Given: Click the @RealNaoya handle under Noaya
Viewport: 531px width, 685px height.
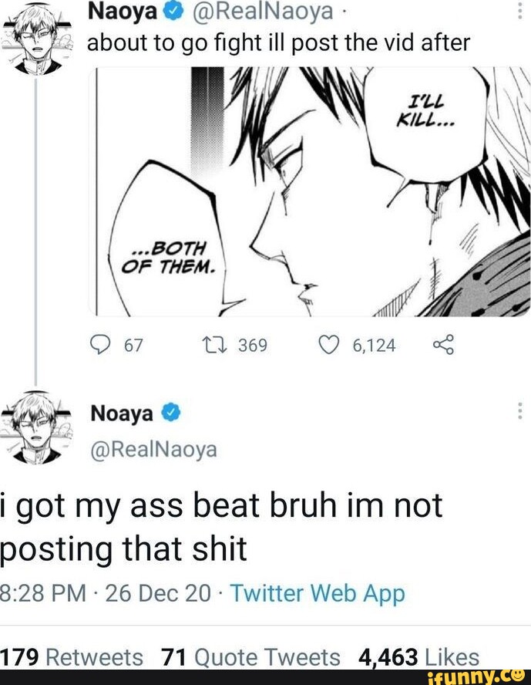Looking at the screenshot, I should pyautogui.click(x=154, y=450).
